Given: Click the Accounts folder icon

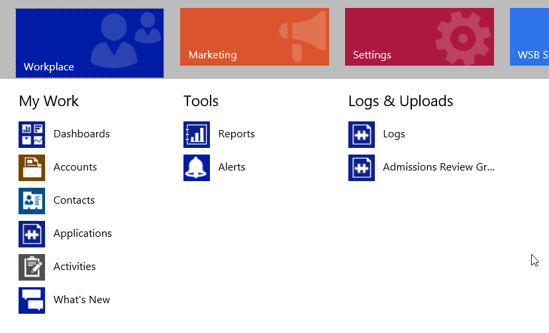Looking at the screenshot, I should click(32, 168).
